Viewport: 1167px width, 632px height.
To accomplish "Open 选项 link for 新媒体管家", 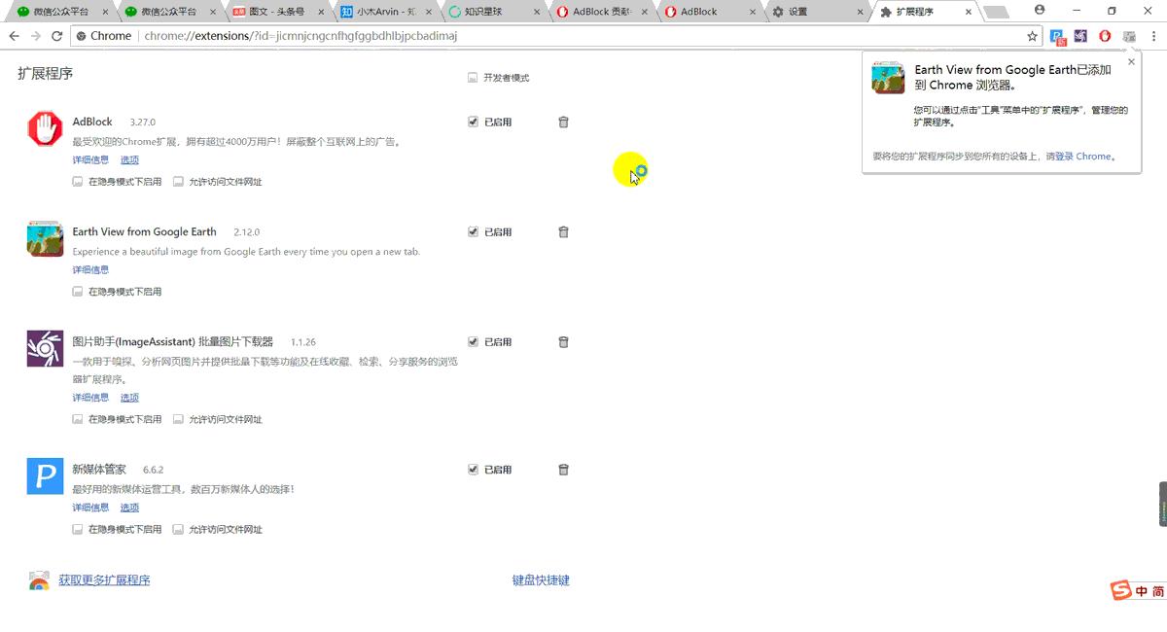I will pos(129,508).
